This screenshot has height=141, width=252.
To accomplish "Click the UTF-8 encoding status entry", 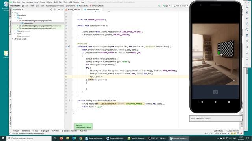I will click(x=217, y=133).
